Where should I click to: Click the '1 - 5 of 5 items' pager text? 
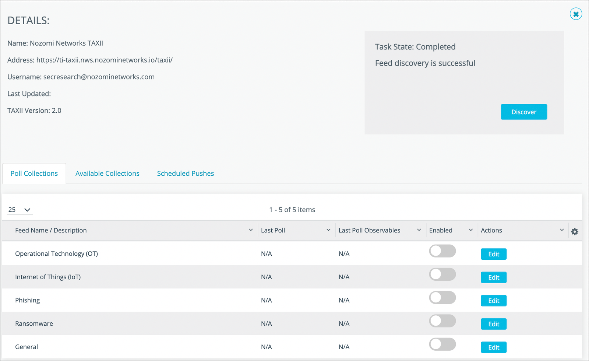click(292, 210)
